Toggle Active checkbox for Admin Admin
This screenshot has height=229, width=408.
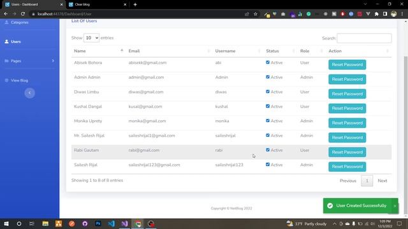pyautogui.click(x=268, y=77)
